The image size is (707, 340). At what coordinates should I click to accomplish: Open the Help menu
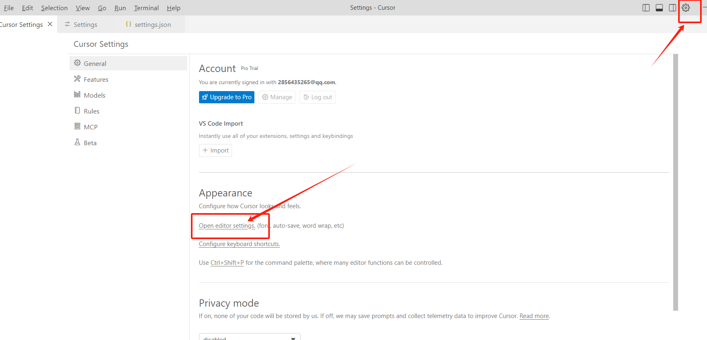(173, 8)
